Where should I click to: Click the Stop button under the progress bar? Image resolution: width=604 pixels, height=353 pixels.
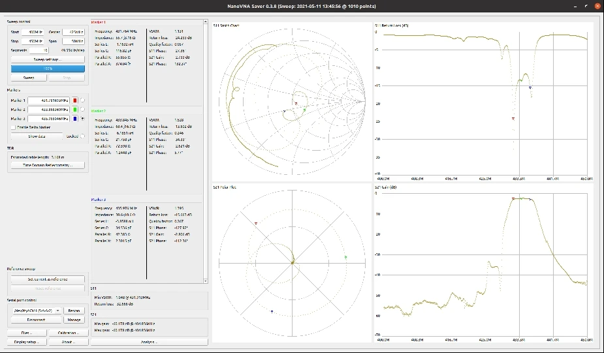point(67,78)
